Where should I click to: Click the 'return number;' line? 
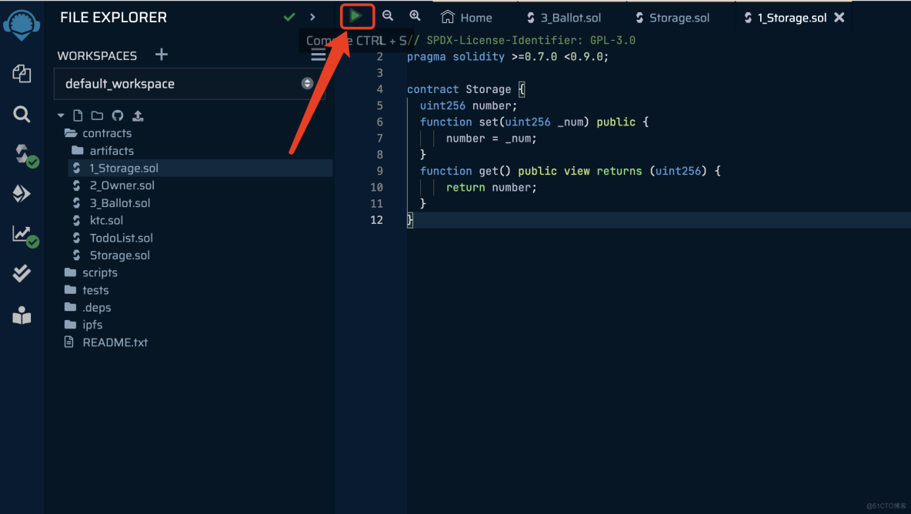tap(492, 187)
